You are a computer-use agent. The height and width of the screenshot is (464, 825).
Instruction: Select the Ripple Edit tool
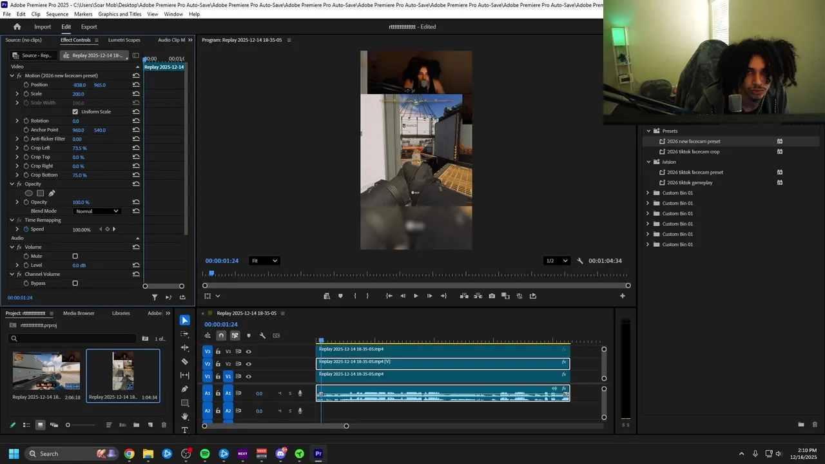pyautogui.click(x=185, y=348)
